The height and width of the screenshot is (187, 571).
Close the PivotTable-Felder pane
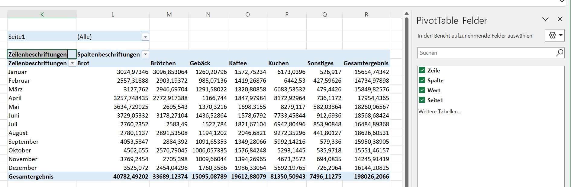[x=560, y=19]
